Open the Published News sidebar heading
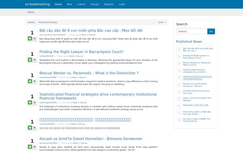The image size is (243, 152). 189,42
